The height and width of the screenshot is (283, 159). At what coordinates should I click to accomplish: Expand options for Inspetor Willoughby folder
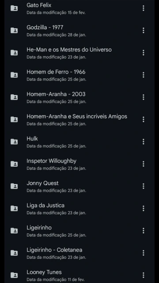[x=143, y=164]
